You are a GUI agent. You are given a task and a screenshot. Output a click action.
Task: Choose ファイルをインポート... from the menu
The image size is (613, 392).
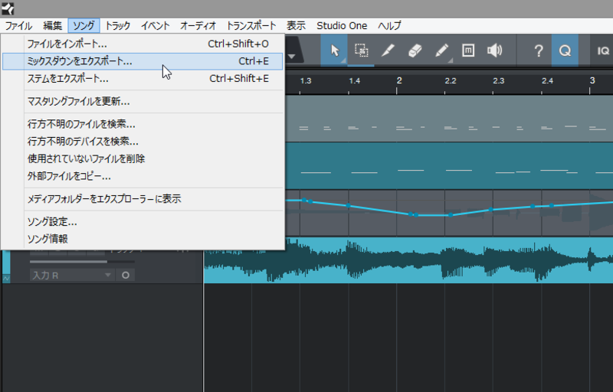pos(143,44)
